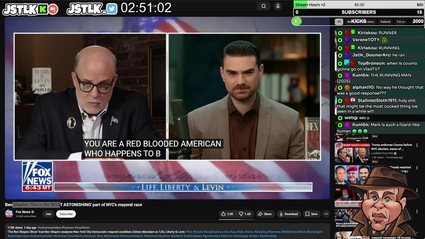Click the video player frame
The width and height of the screenshot is (425, 239).
pos(167,108)
